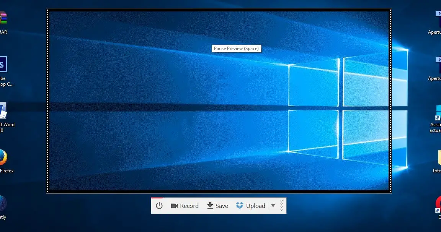
Task: Click the download arrow icon beside Save
Action: pos(210,206)
